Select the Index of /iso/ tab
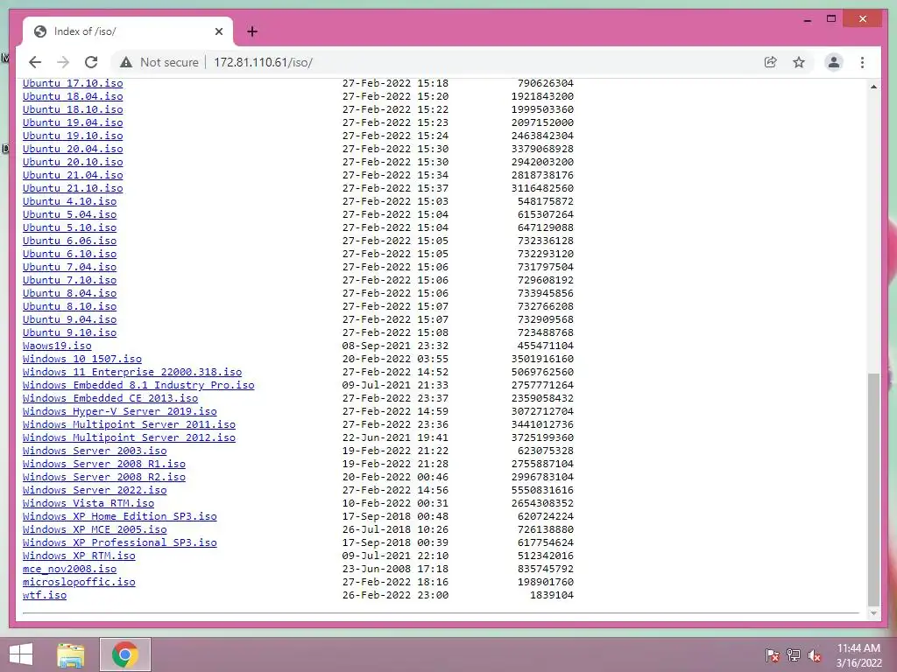The image size is (897, 672). point(128,31)
